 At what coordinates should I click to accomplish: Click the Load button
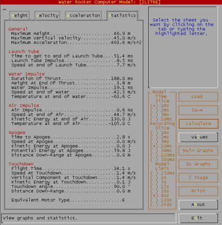pyautogui.click(x=198, y=97)
